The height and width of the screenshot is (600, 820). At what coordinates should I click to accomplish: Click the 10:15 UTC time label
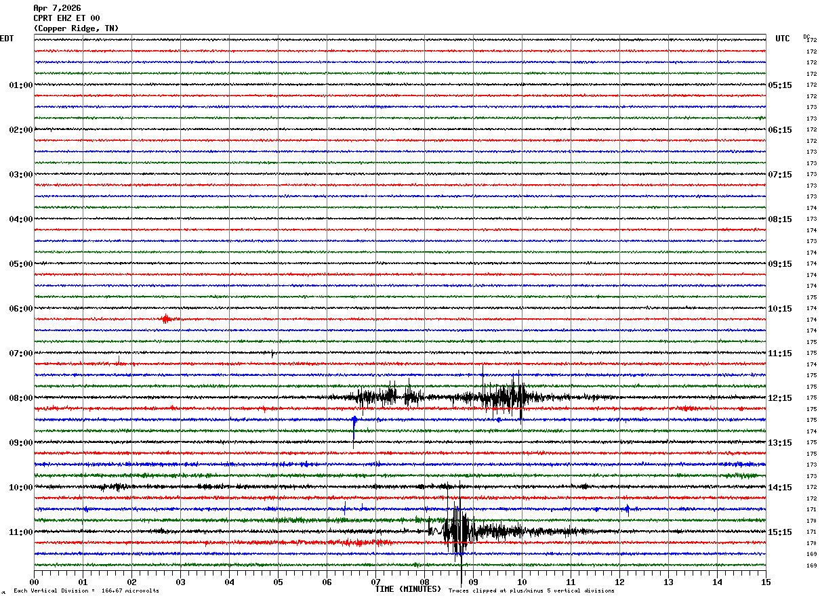point(780,309)
